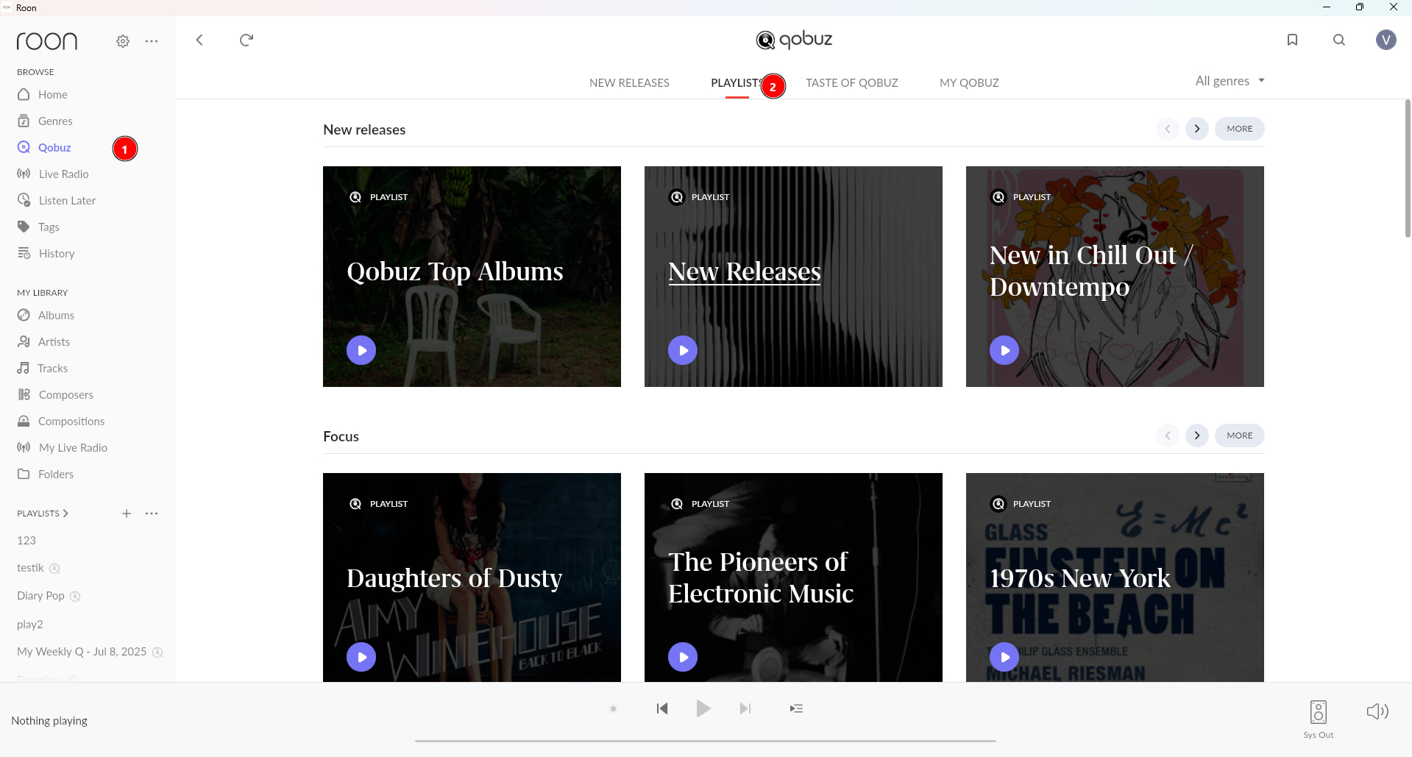The width and height of the screenshot is (1412, 757).
Task: Start playback with main play button
Action: pos(703,708)
